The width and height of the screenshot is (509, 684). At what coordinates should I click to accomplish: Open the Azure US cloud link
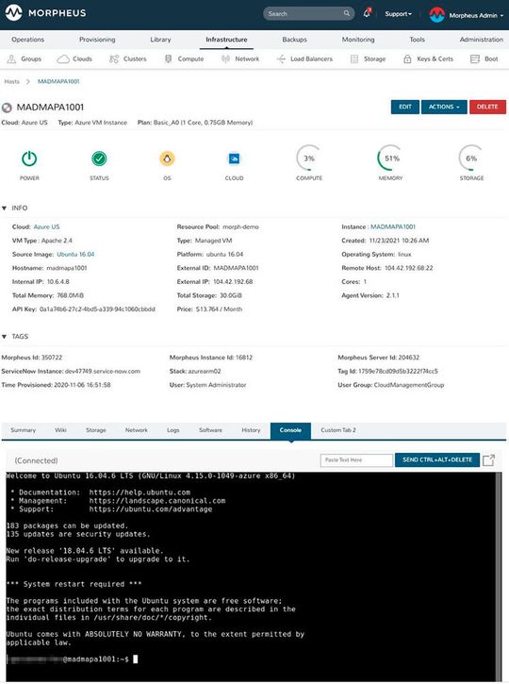tap(46, 226)
